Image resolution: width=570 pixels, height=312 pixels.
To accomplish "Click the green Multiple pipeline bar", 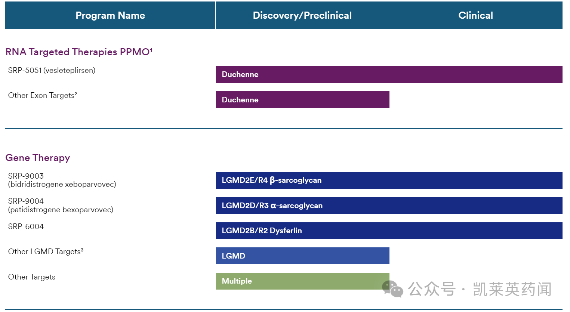I will point(303,281).
